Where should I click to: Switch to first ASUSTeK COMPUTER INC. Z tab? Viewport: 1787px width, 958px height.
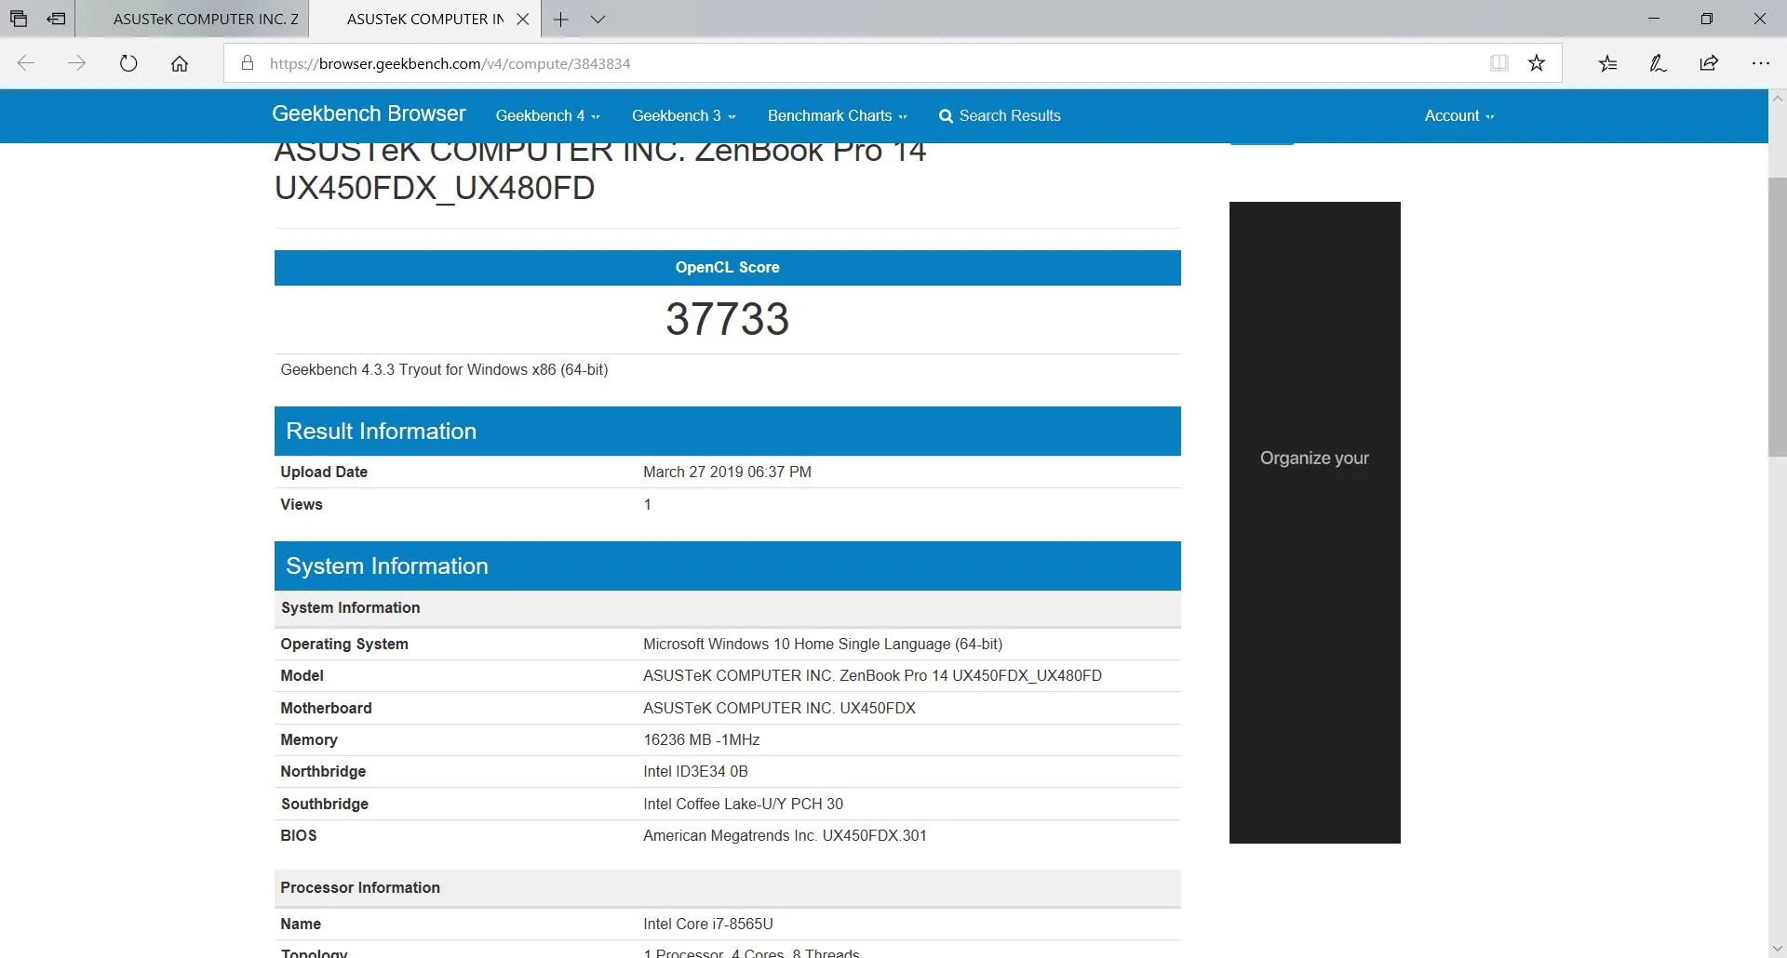[x=193, y=19]
